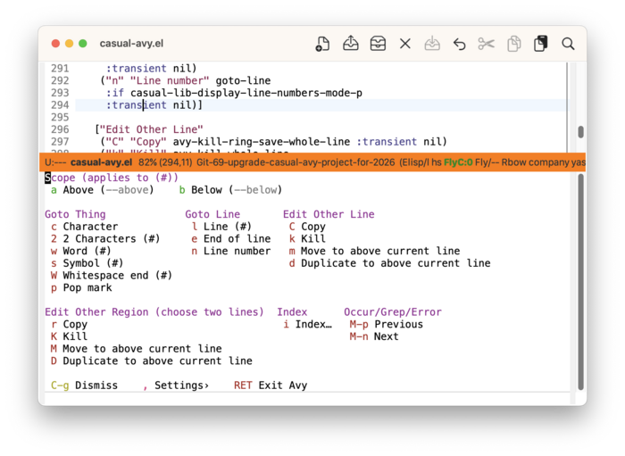Click M-n Next entry
This screenshot has height=456, width=625.
tap(374, 336)
